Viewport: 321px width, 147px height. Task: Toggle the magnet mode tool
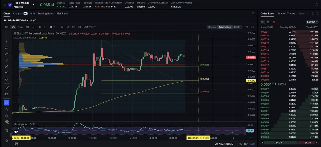coord(7,103)
